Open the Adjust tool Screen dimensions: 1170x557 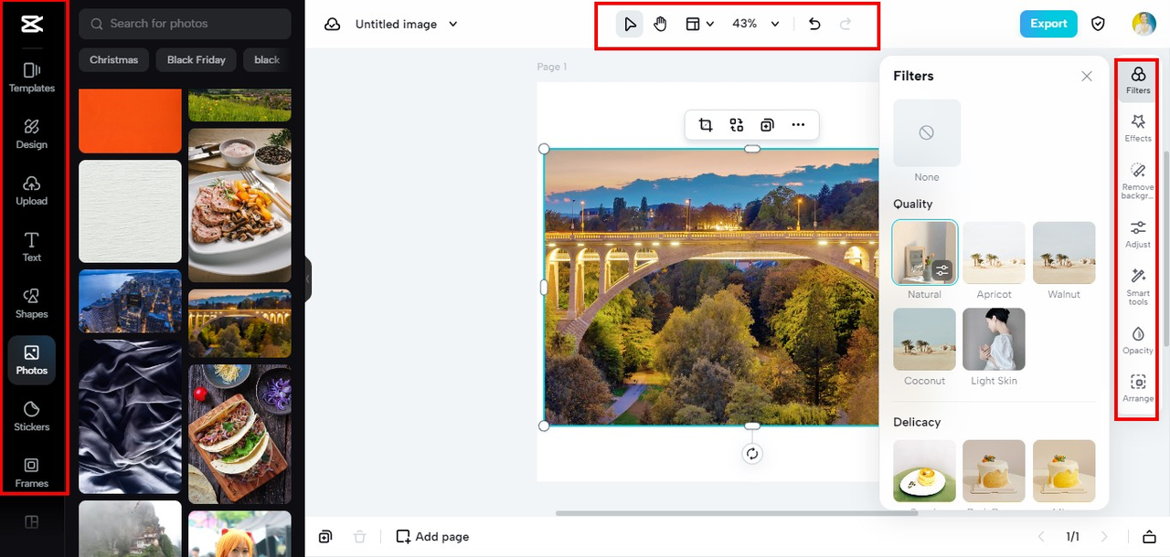[1138, 234]
